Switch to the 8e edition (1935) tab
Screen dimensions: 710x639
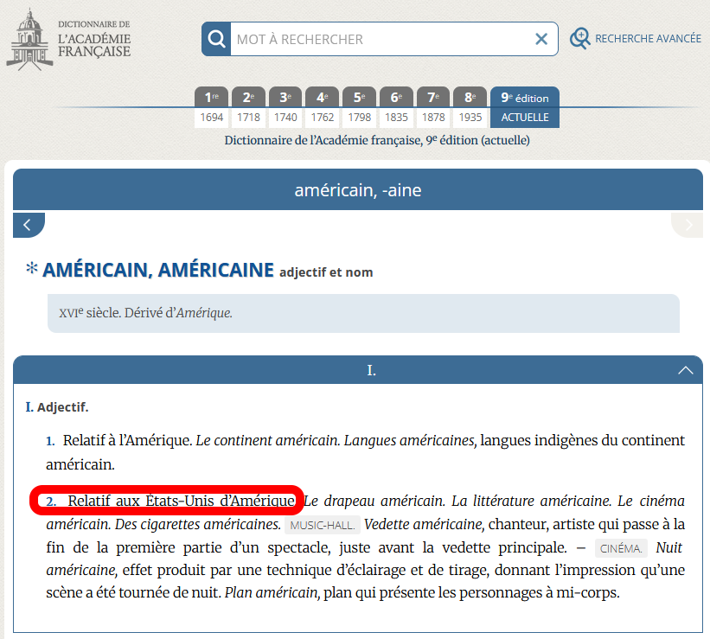click(x=470, y=107)
